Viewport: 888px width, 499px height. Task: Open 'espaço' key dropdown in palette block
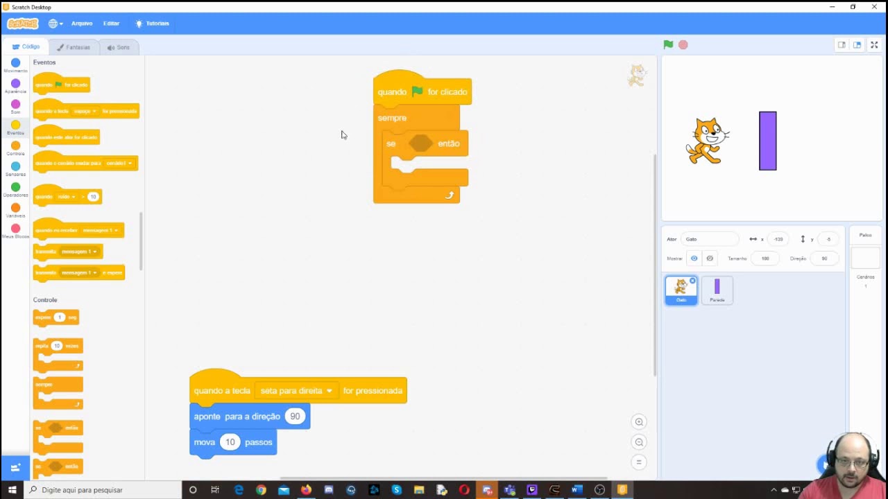pos(85,111)
